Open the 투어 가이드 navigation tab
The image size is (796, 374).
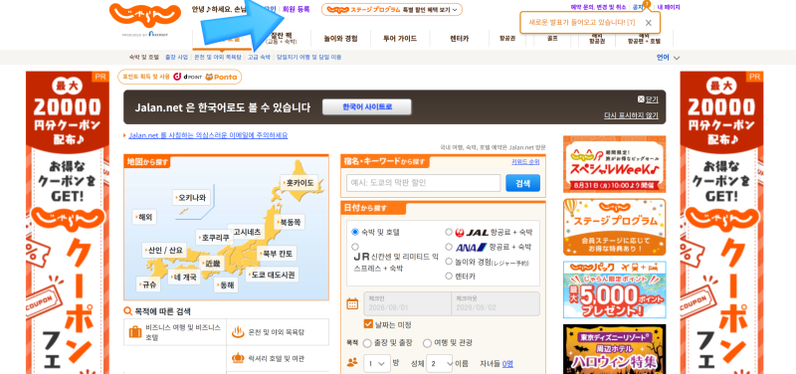coord(400,39)
